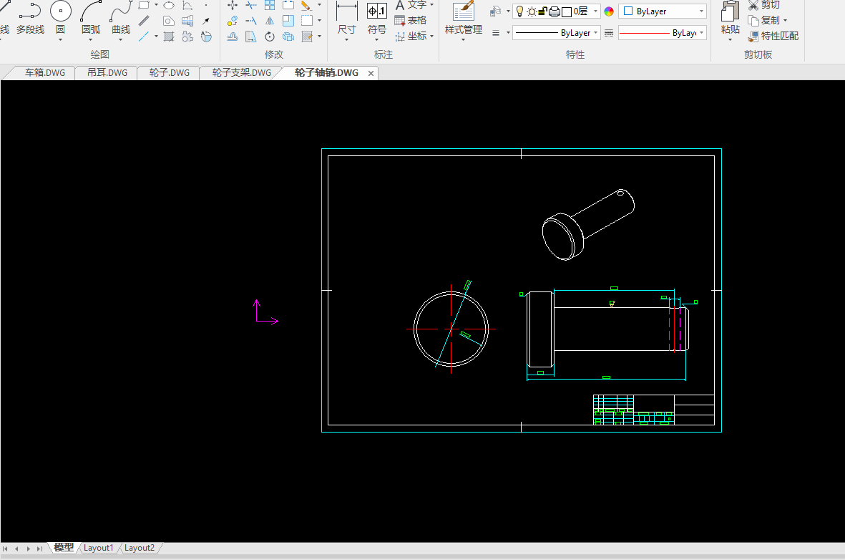Image resolution: width=845 pixels, height=560 pixels.
Task: Click the Cut (剪切) button
Action: (x=764, y=5)
